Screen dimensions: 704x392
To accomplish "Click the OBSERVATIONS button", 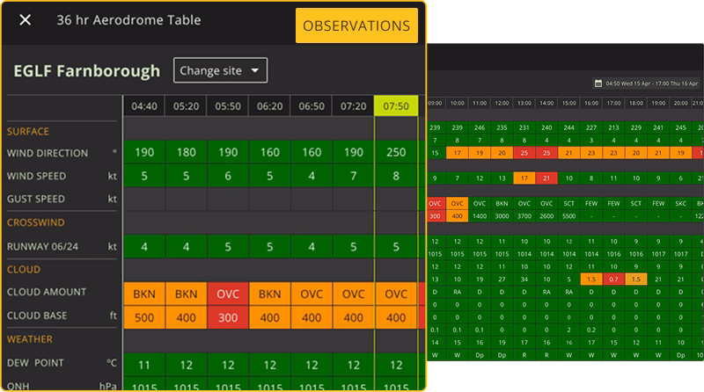I will [356, 25].
